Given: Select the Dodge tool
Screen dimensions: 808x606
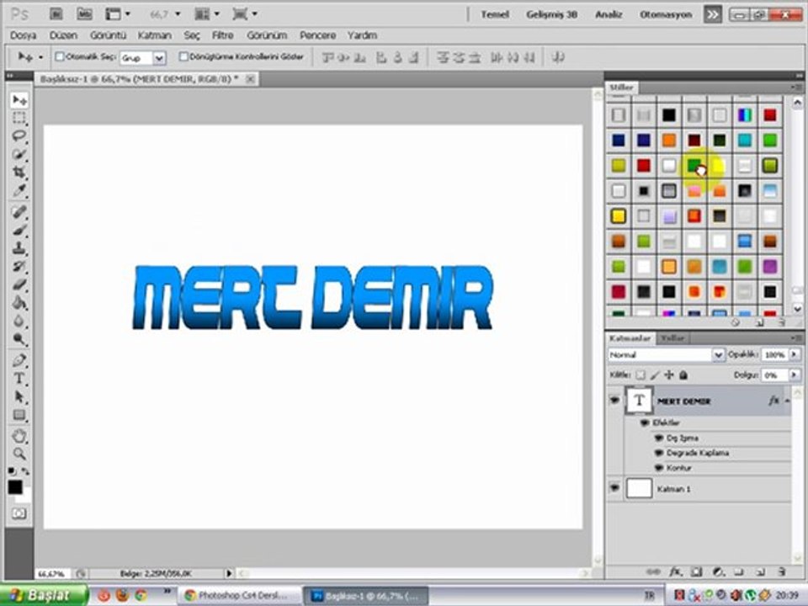Looking at the screenshot, I should coord(19,338).
